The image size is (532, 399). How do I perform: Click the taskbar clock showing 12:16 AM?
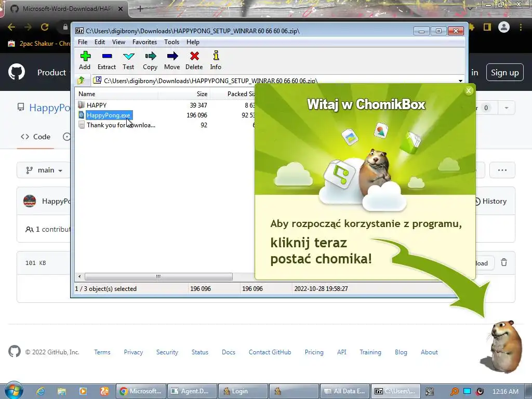tap(505, 391)
